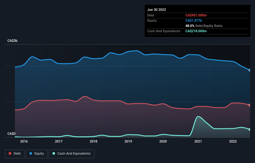
Task: Click the 2016 x-axis label
Action: pyautogui.click(x=24, y=141)
